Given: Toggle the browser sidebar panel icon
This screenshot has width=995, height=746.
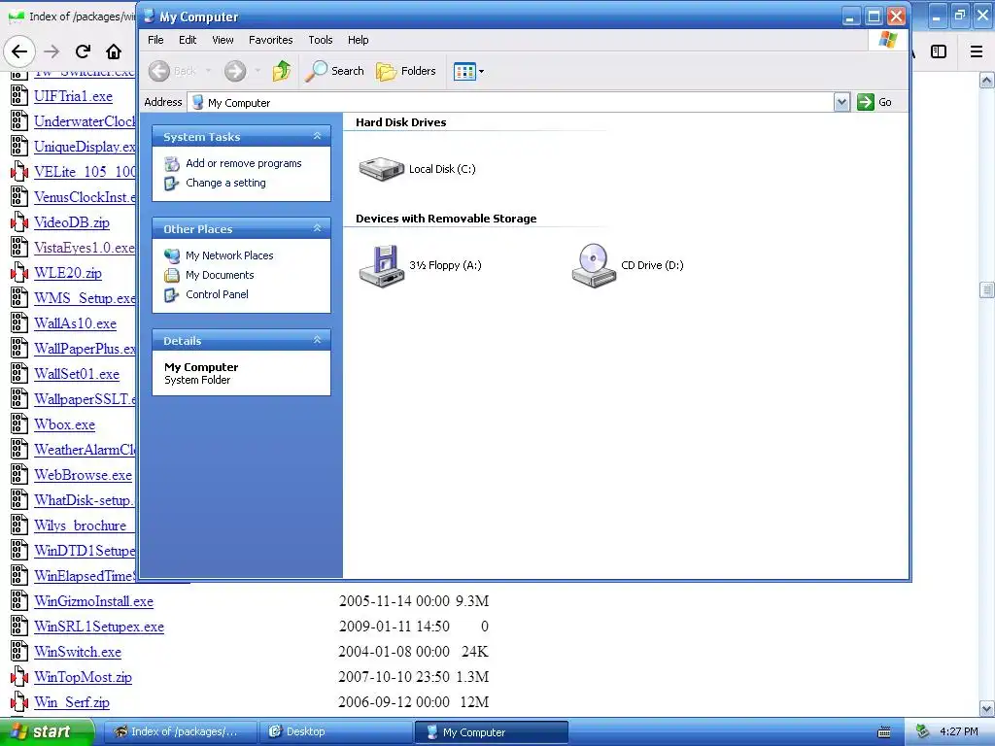Looking at the screenshot, I should pyautogui.click(x=939, y=51).
